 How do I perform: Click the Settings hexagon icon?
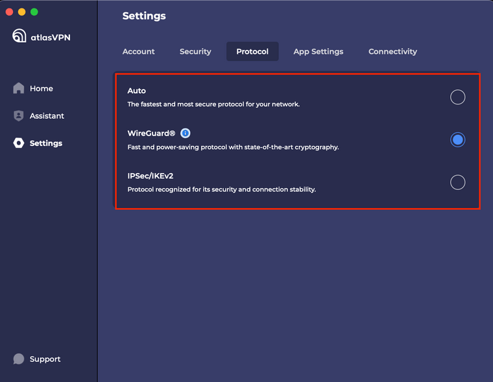click(19, 143)
